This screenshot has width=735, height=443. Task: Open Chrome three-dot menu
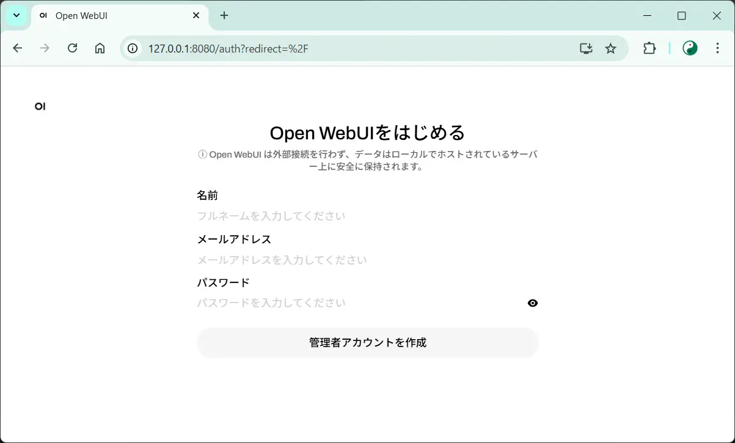tap(718, 48)
